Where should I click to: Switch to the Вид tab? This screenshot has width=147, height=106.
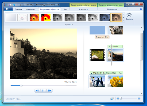[65, 9]
